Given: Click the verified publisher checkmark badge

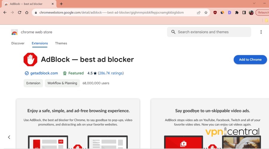Looking at the screenshot, I should point(27,73).
